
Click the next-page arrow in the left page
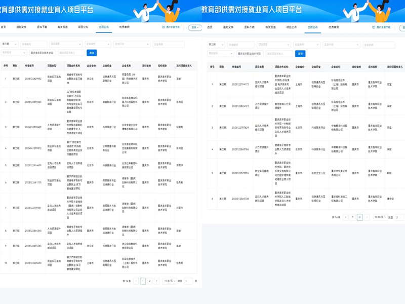tap(156, 281)
